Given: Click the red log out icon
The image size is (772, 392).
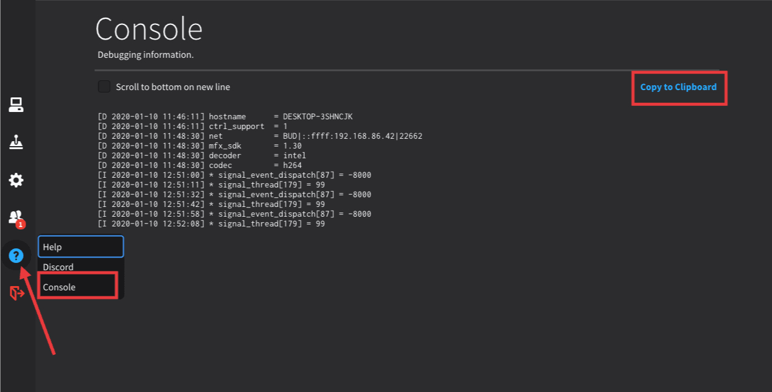Looking at the screenshot, I should tap(16, 293).
